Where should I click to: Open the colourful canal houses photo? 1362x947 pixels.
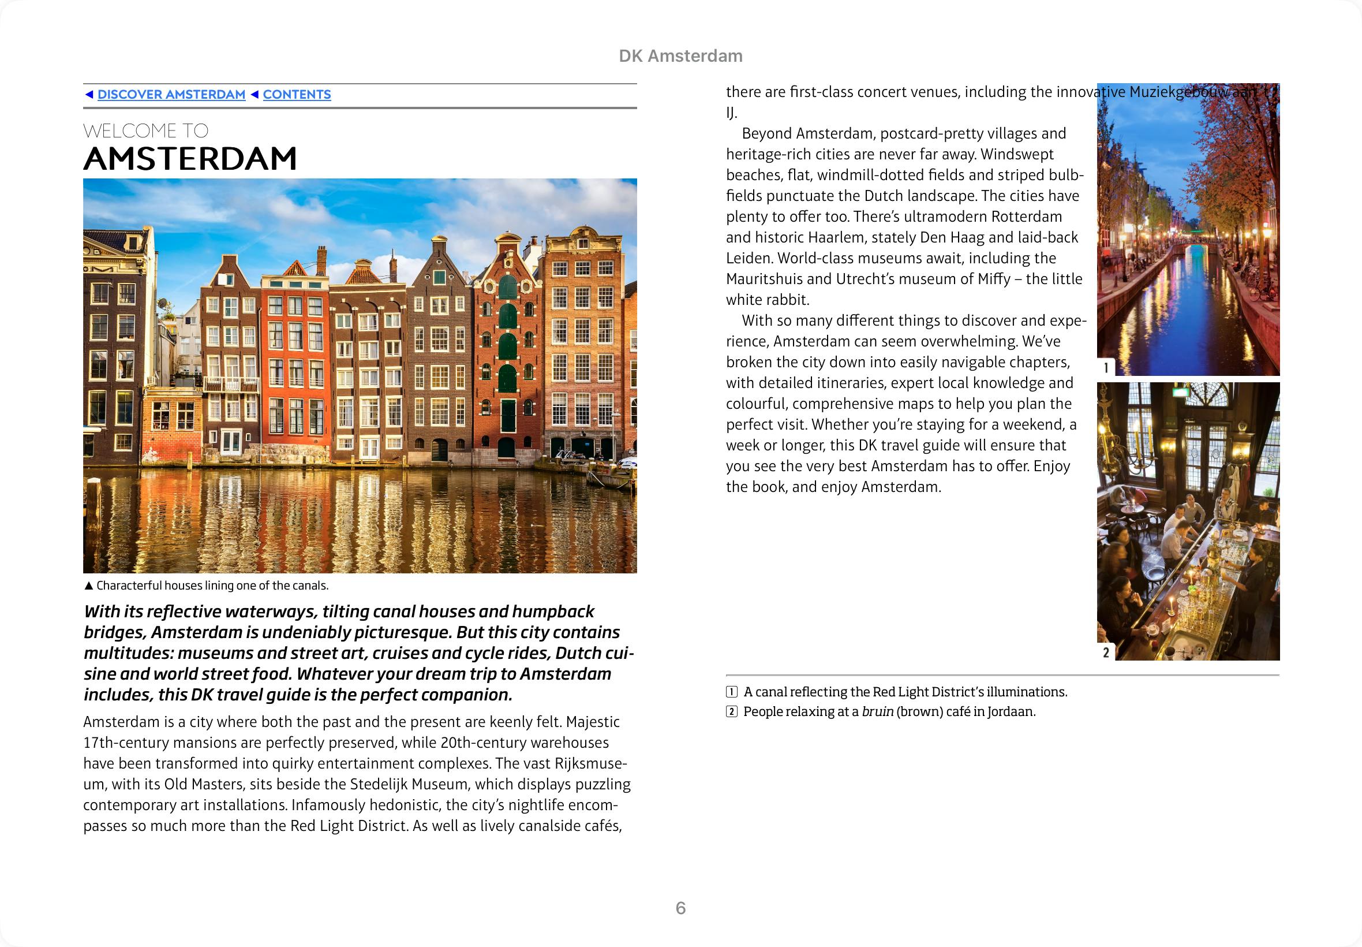360,375
